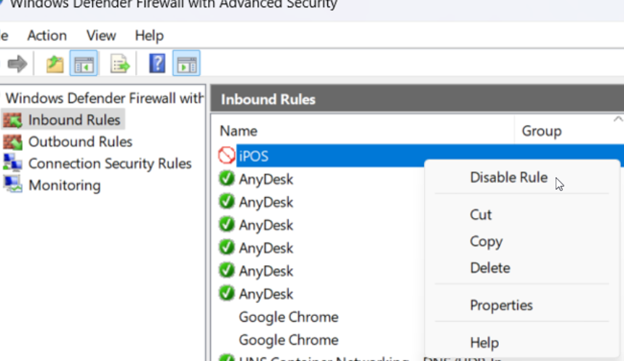
Task: Click the Export List toolbar icon
Action: 120,64
